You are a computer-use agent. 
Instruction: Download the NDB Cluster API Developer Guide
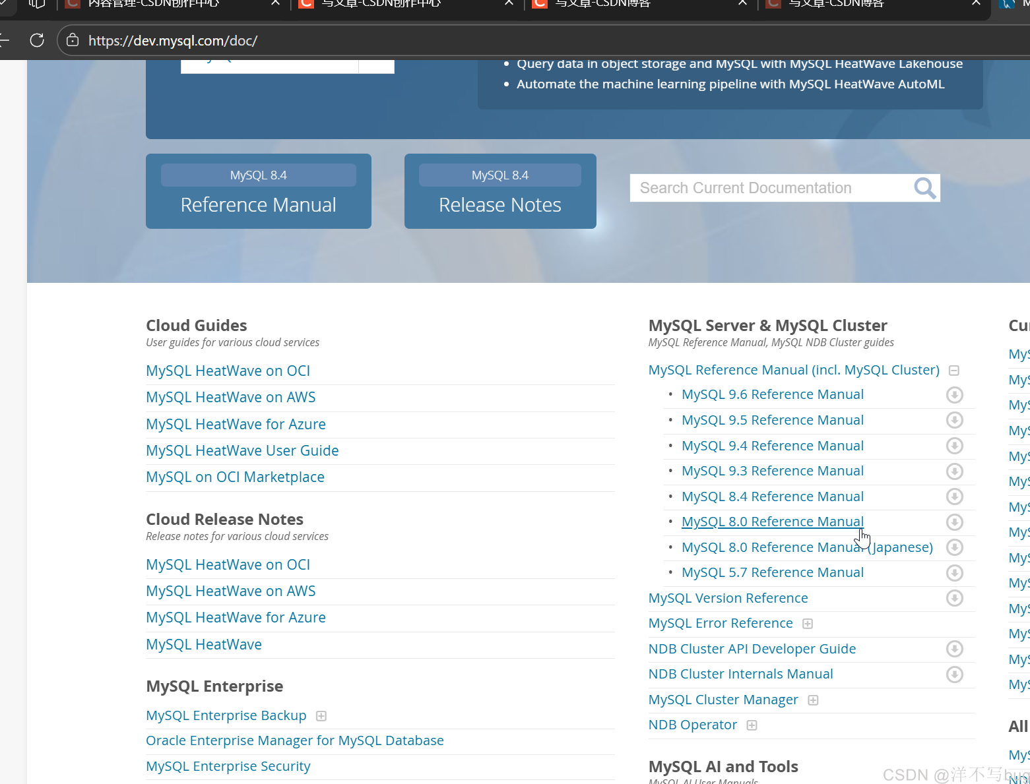954,649
